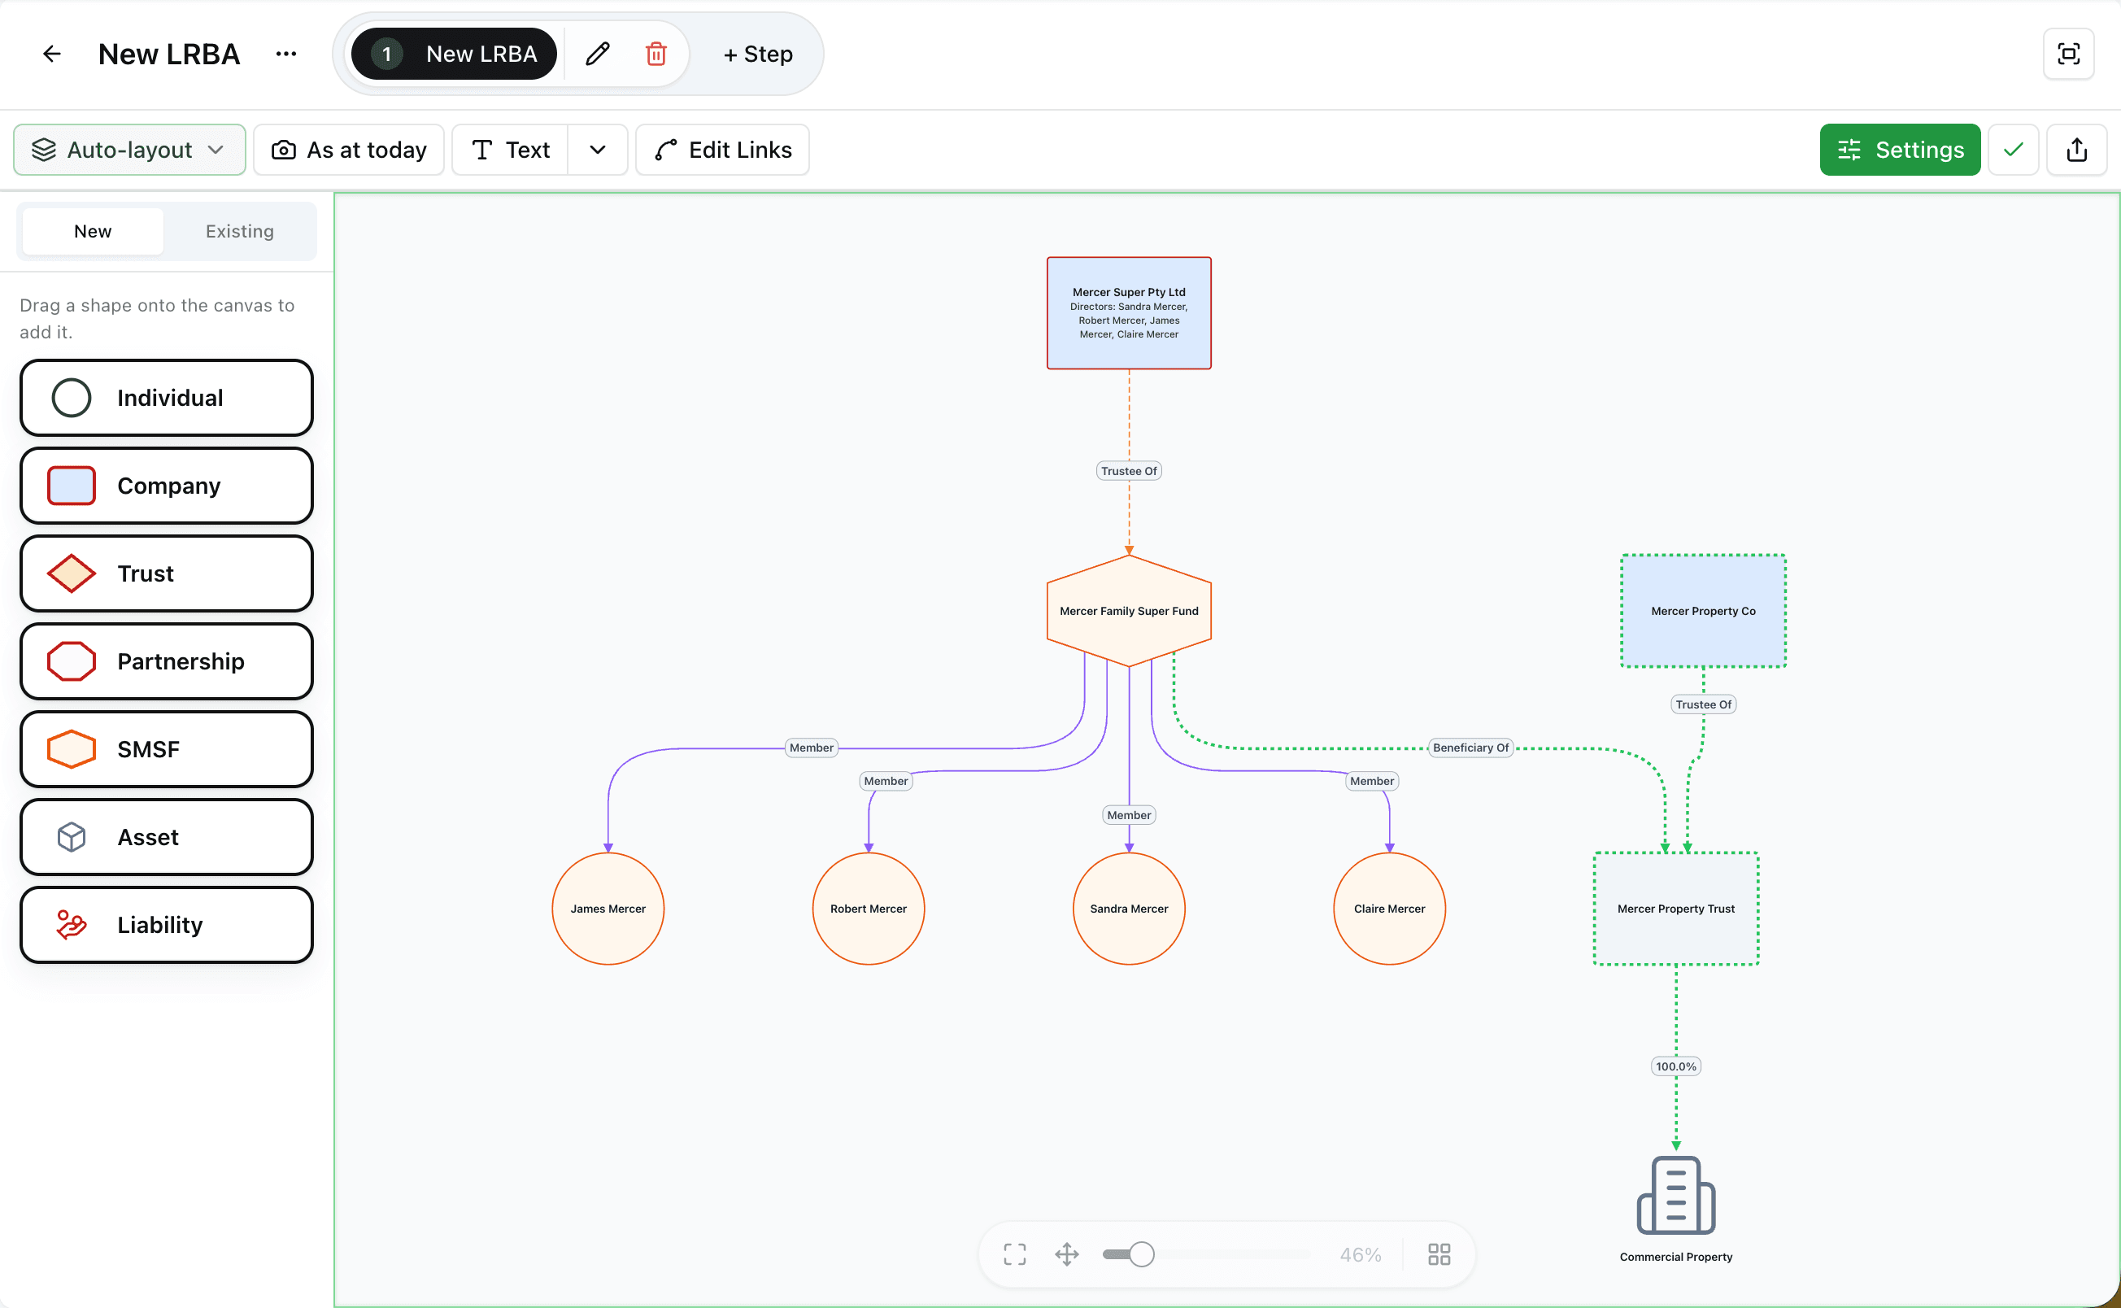Click the Beneficiary Of link label
The height and width of the screenshot is (1308, 2121).
coord(1470,748)
